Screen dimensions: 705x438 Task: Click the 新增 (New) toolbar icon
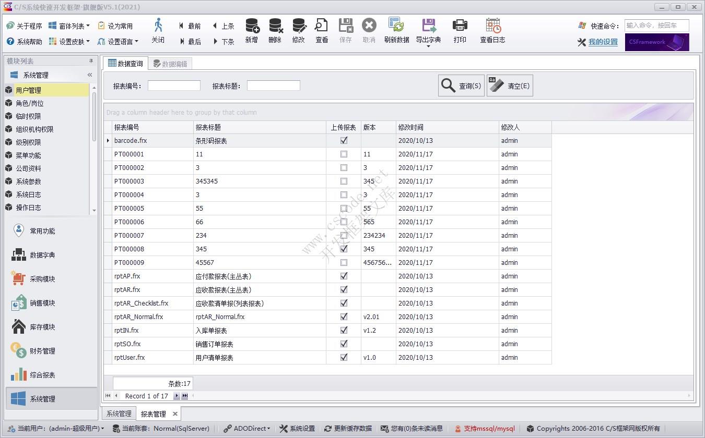coord(251,30)
